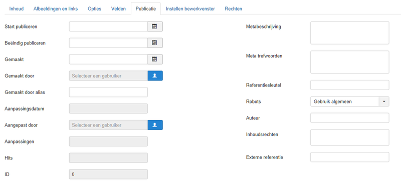Focus the Gemaakt door alias field
Image resolution: width=401 pixels, height=186 pixels.
[x=108, y=92]
